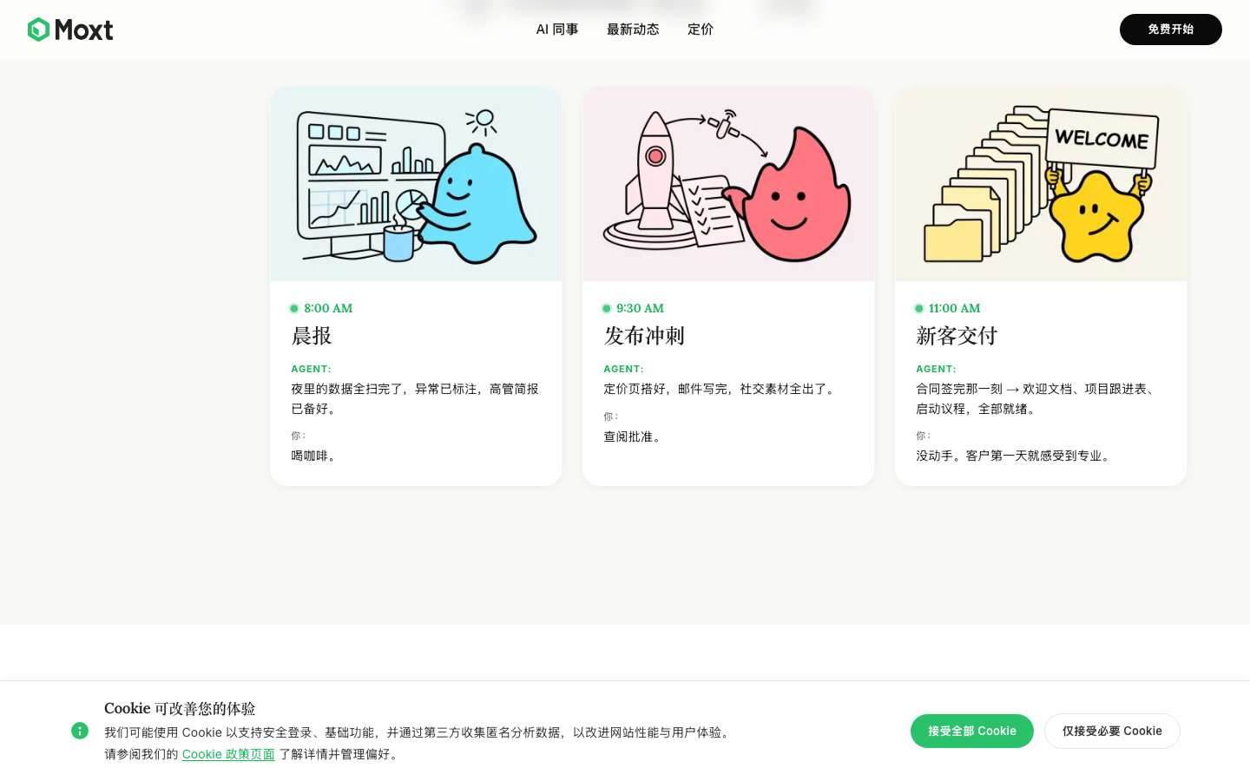Click the green status dot beside 8:00 AM
The image size is (1250, 781).
pos(294,308)
